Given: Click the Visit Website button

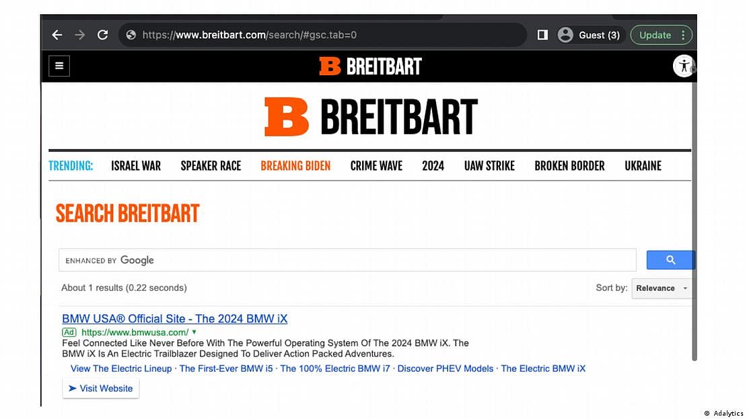Looking at the screenshot, I should 100,389.
